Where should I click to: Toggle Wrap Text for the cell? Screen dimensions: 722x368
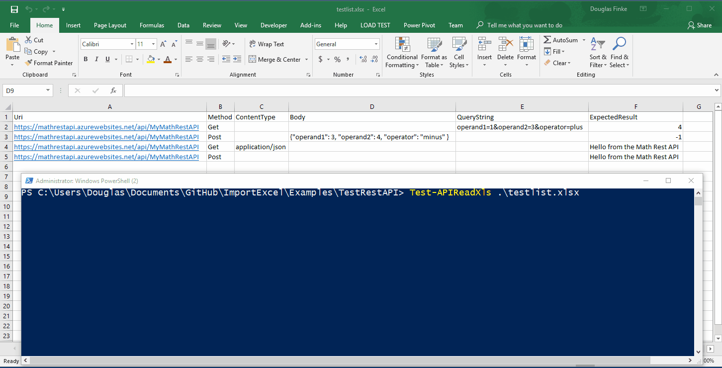click(x=267, y=44)
